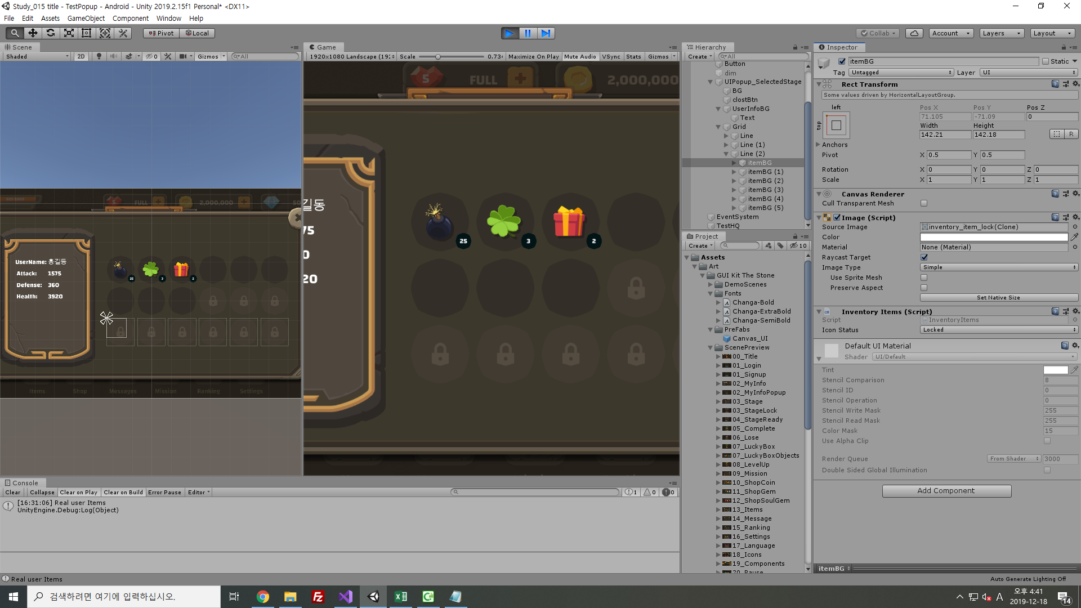The image size is (1081, 608).
Task: Click the Pause button
Action: [528, 33]
